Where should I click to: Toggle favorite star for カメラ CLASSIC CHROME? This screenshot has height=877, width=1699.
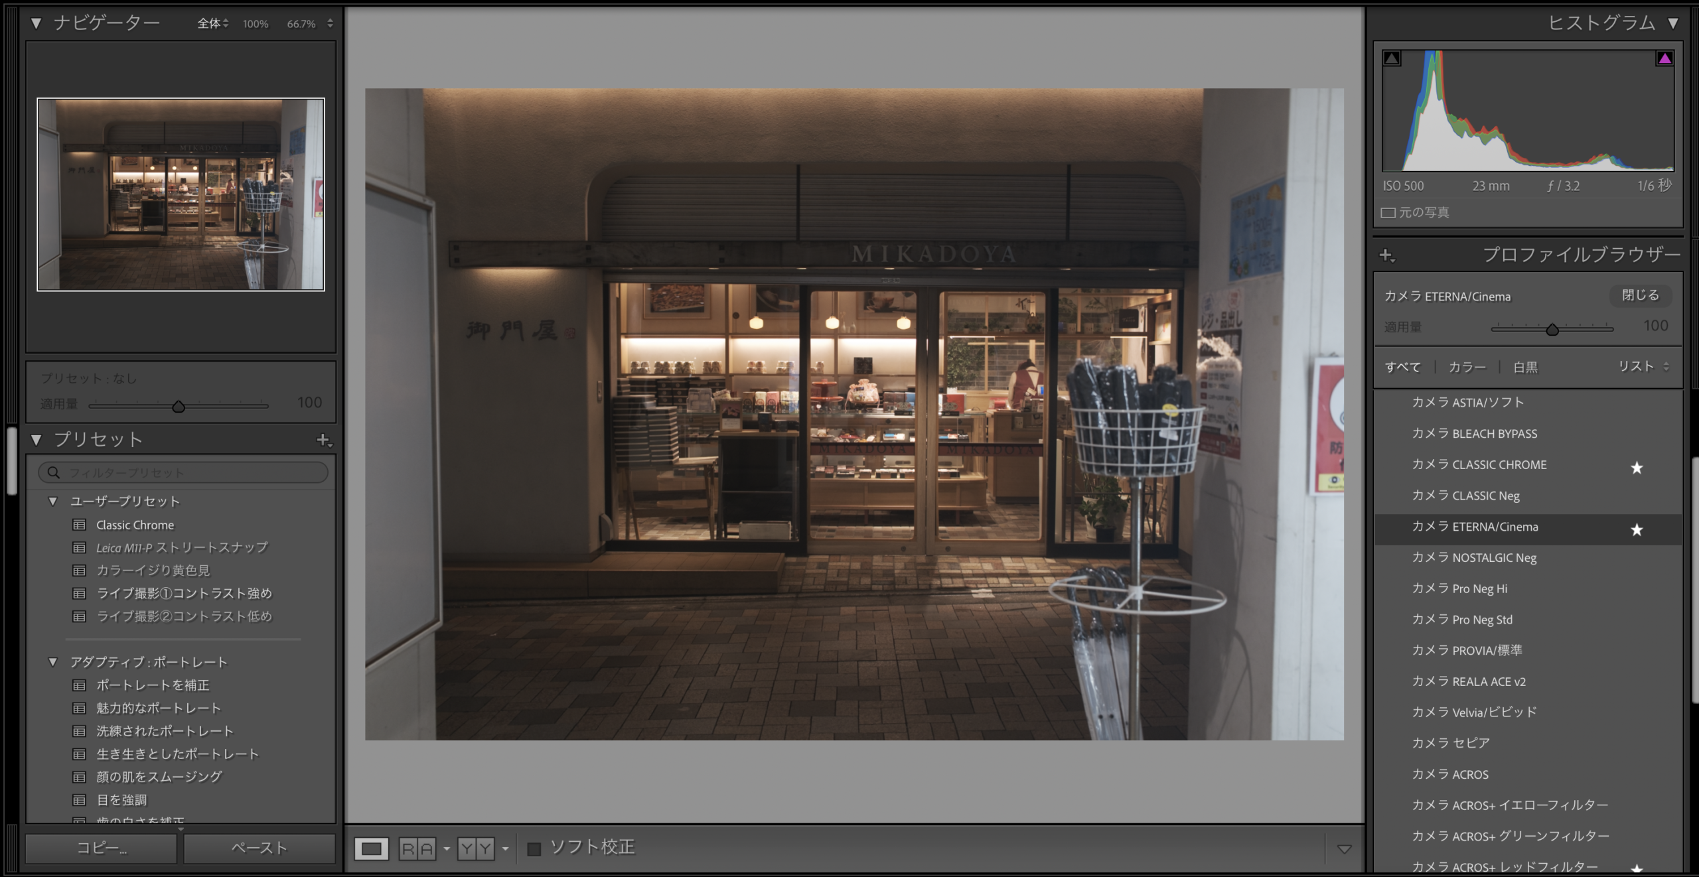coord(1637,468)
